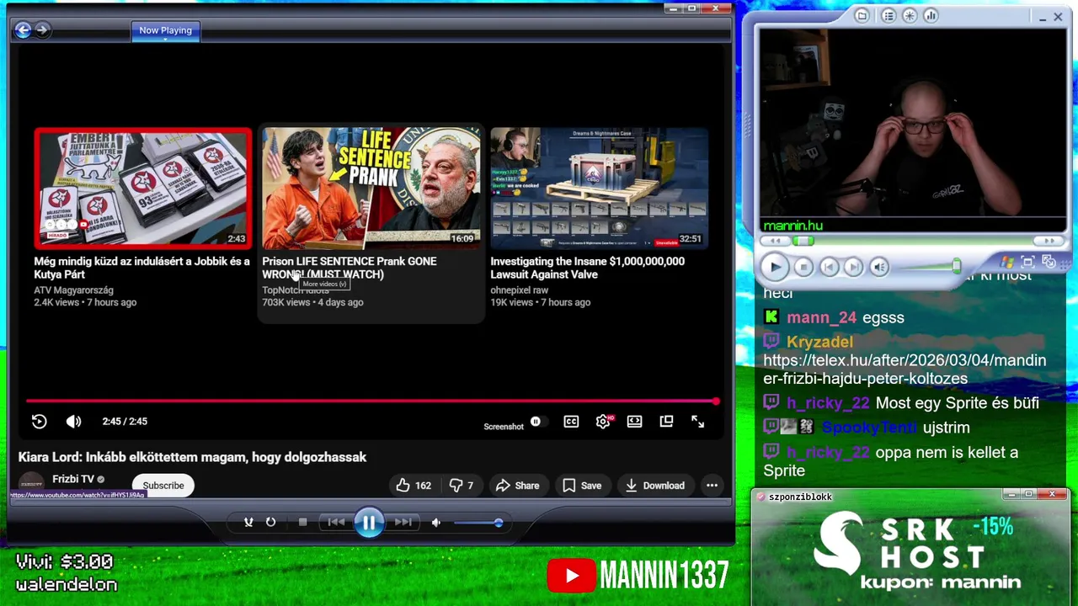
Task: Open the playlist icon in the webcam player
Action: (889, 15)
